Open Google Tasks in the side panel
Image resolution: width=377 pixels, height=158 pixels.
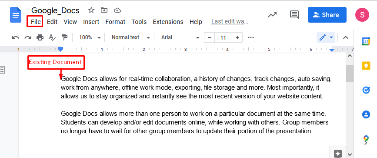(366, 90)
